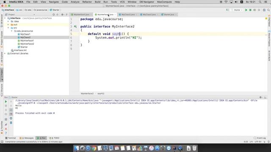Open the Navigate menu
Image resolution: width=271 pixels, height=152 pixels.
pyautogui.click(x=54, y=2)
